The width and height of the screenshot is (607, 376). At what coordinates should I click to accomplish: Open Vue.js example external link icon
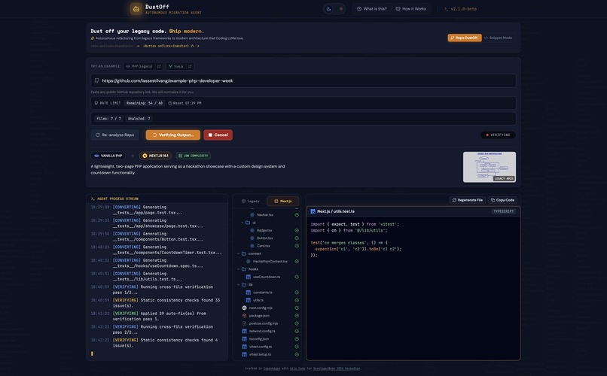[190, 66]
